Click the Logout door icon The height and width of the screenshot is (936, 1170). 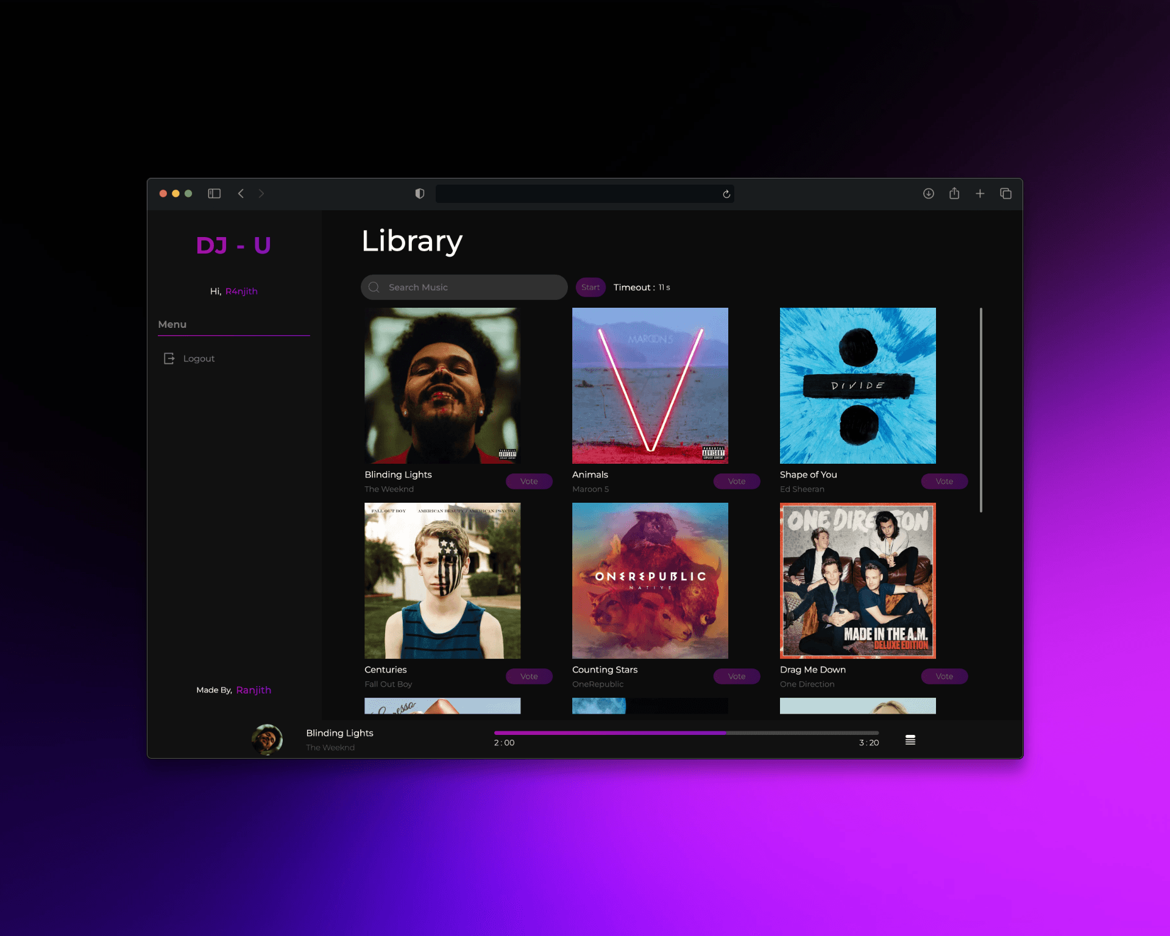click(169, 358)
